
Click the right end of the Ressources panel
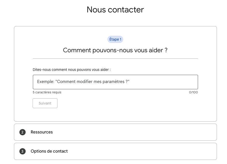point(207,132)
